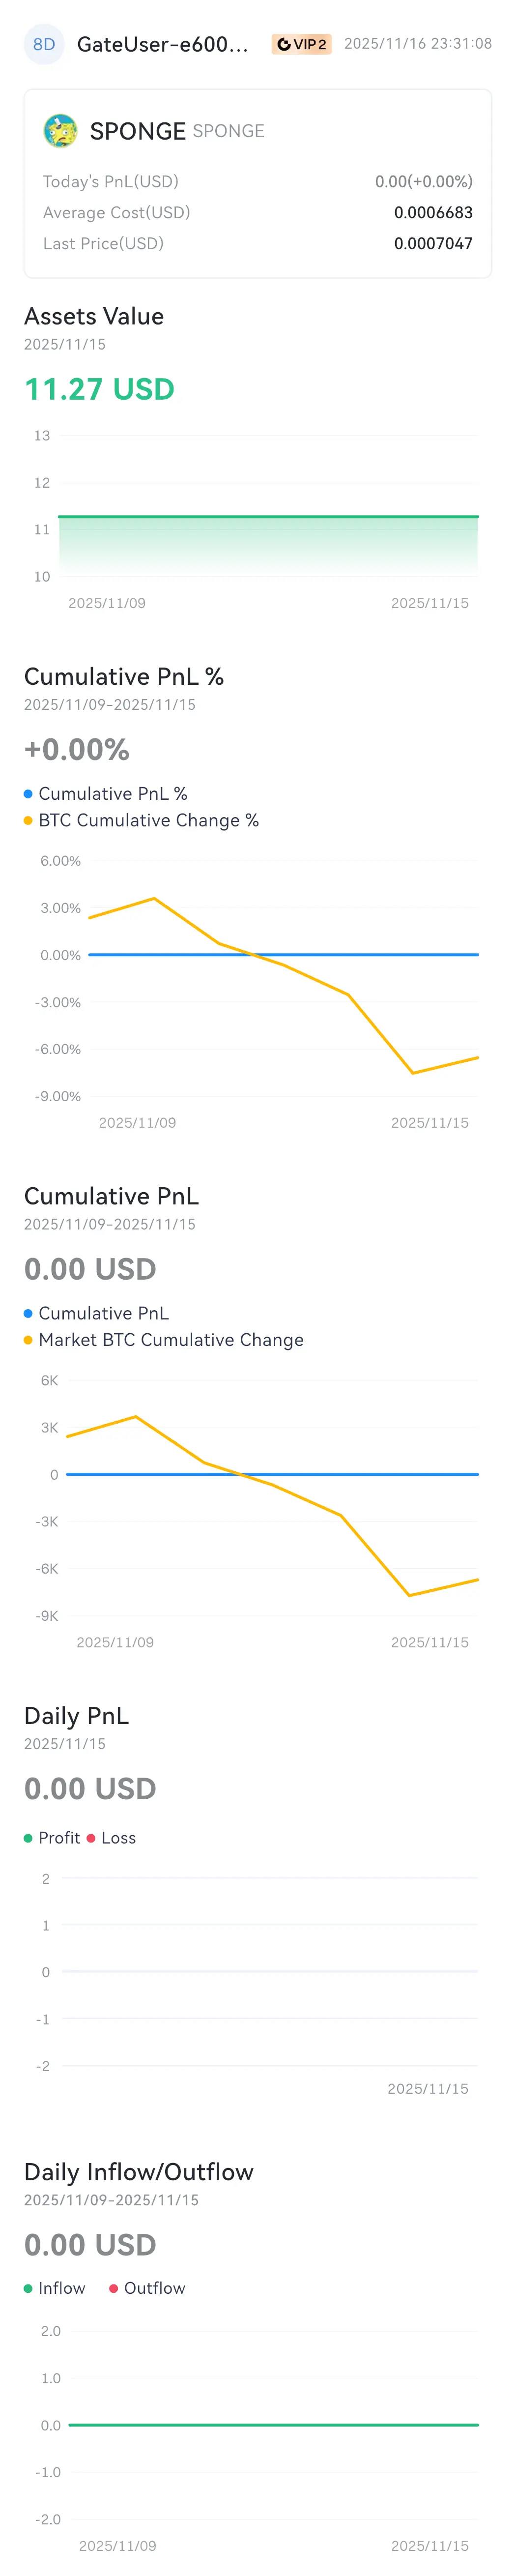Click the green Assets Value chart line

[268, 517]
